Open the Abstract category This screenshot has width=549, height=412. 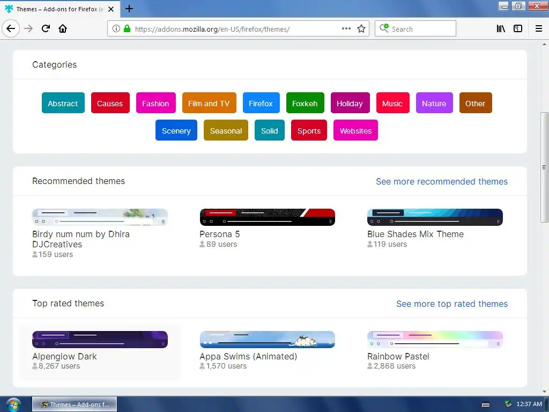[x=63, y=103]
